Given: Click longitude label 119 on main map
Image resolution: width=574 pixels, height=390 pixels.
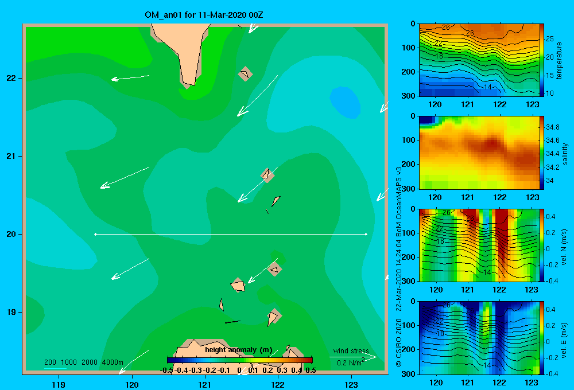Looking at the screenshot, I should click(x=59, y=384).
